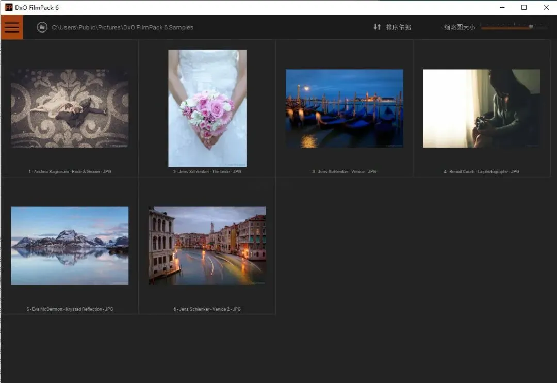
Task: Select the La photographe thumbnail
Action: coord(482,108)
